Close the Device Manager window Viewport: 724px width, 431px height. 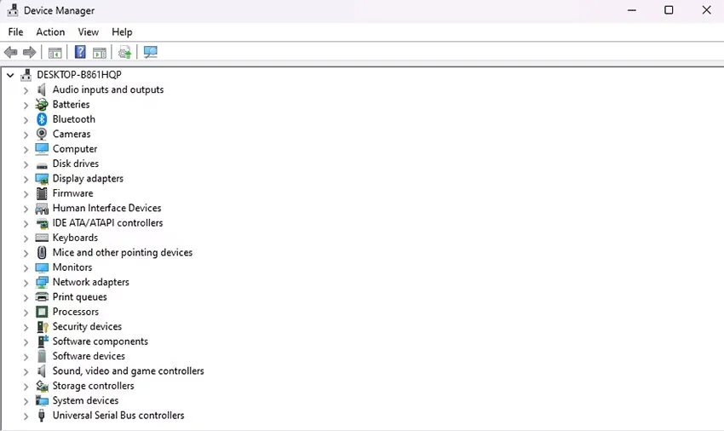coord(706,10)
